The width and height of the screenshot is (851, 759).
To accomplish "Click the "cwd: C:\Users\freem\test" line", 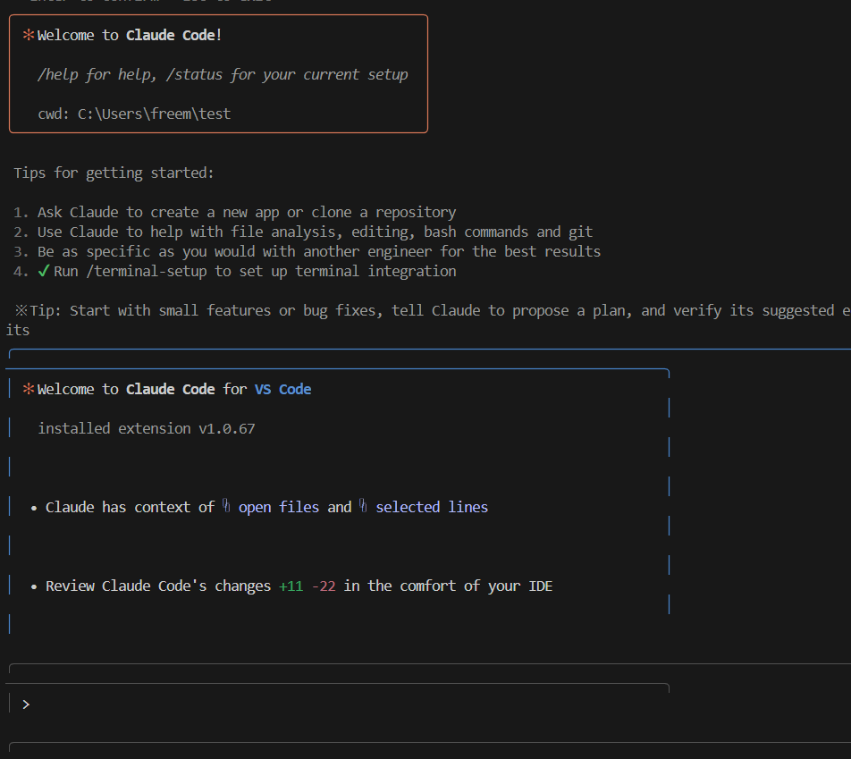I will [135, 114].
